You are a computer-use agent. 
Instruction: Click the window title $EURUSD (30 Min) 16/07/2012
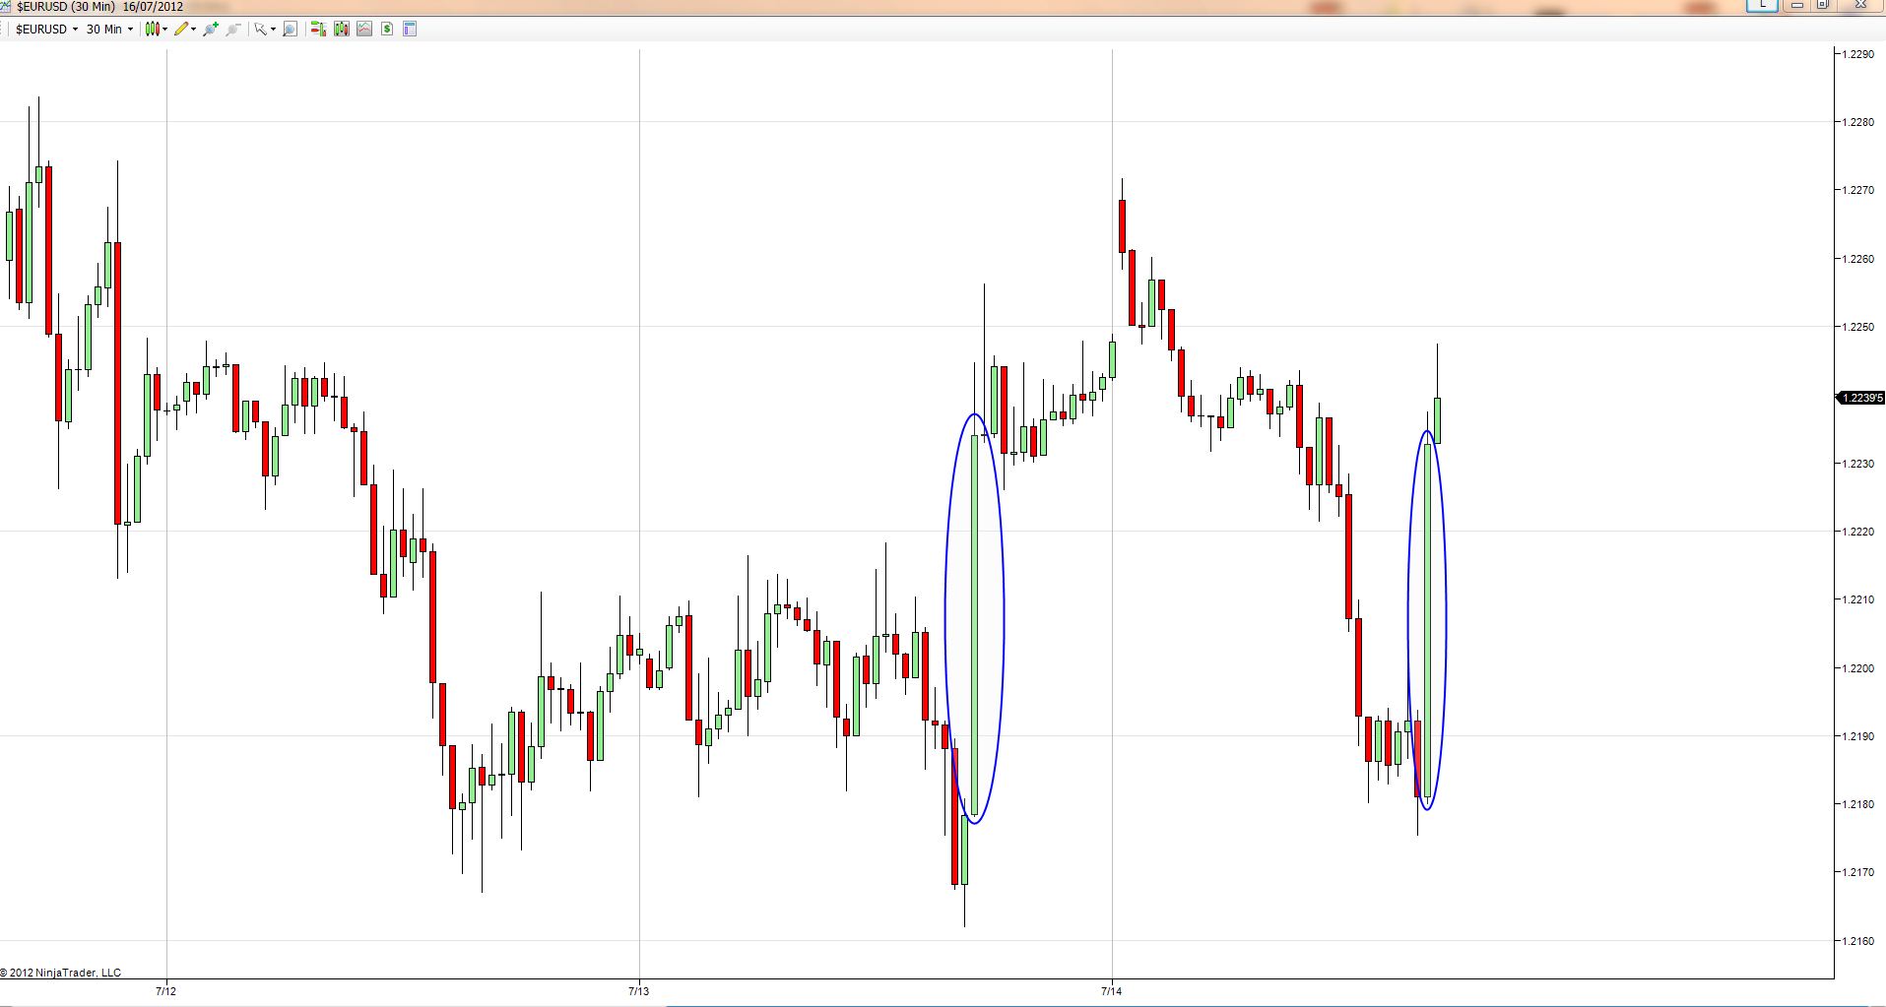[x=100, y=7]
